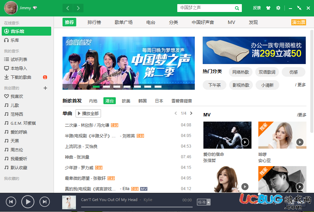Click the red download count badge
Screen dimensions: 314x212
(45, 77)
